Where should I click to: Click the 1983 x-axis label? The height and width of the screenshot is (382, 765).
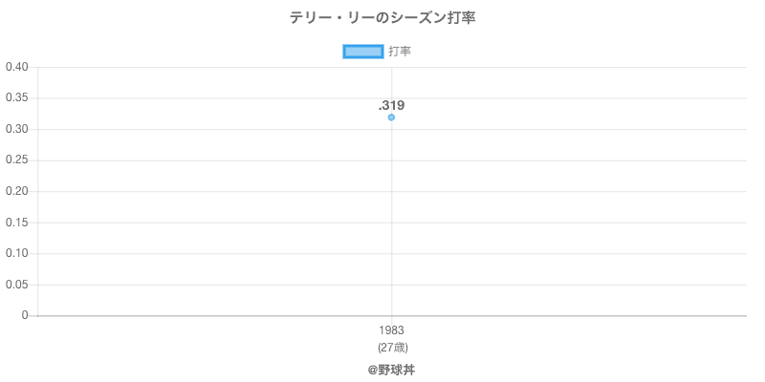pyautogui.click(x=391, y=330)
